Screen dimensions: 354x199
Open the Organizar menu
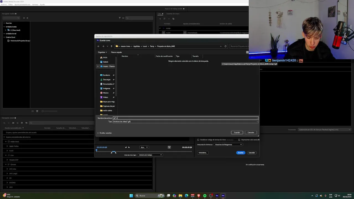click(102, 52)
